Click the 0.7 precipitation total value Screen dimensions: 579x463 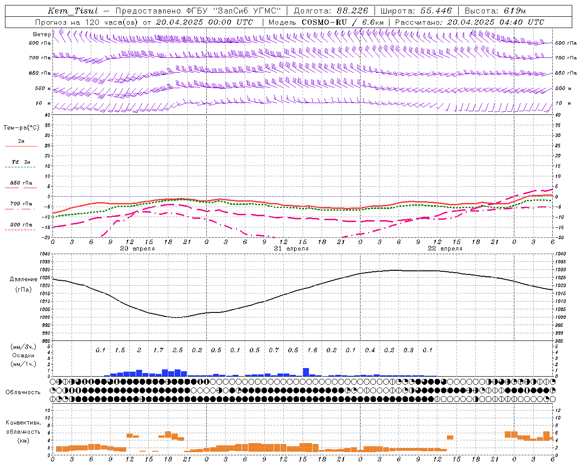click(274, 350)
